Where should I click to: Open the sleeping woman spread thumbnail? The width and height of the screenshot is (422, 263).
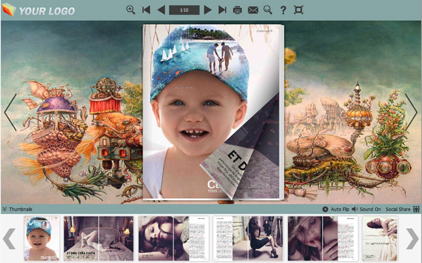tap(173, 238)
